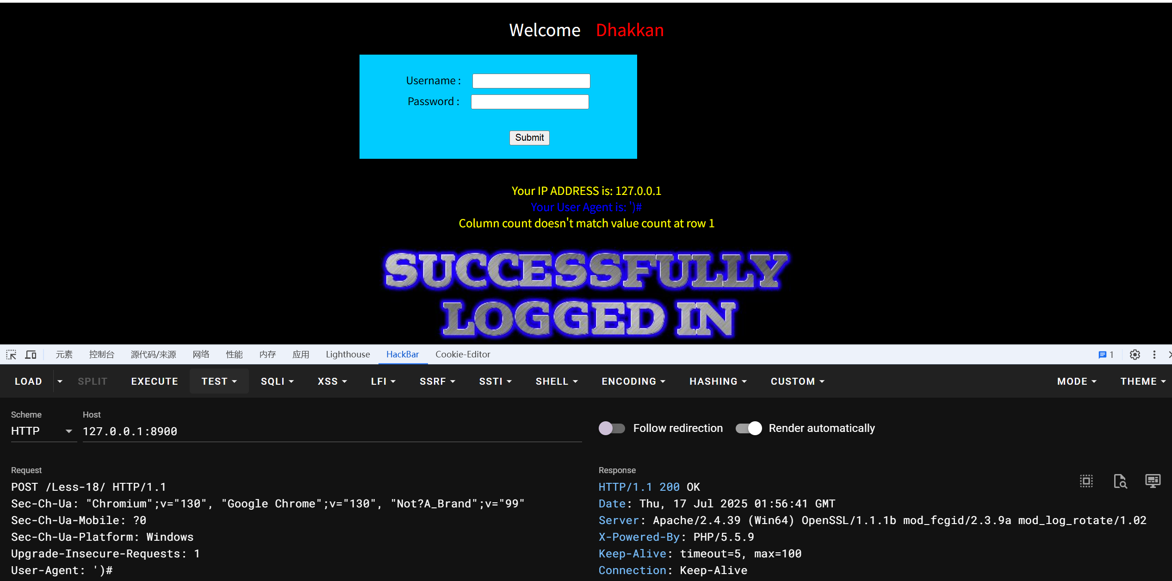Open the THEME dropdown menu
This screenshot has height=581, width=1172.
click(1142, 381)
